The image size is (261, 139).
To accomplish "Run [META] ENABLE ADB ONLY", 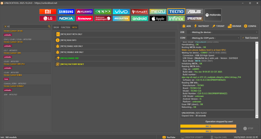I will (115, 46).
